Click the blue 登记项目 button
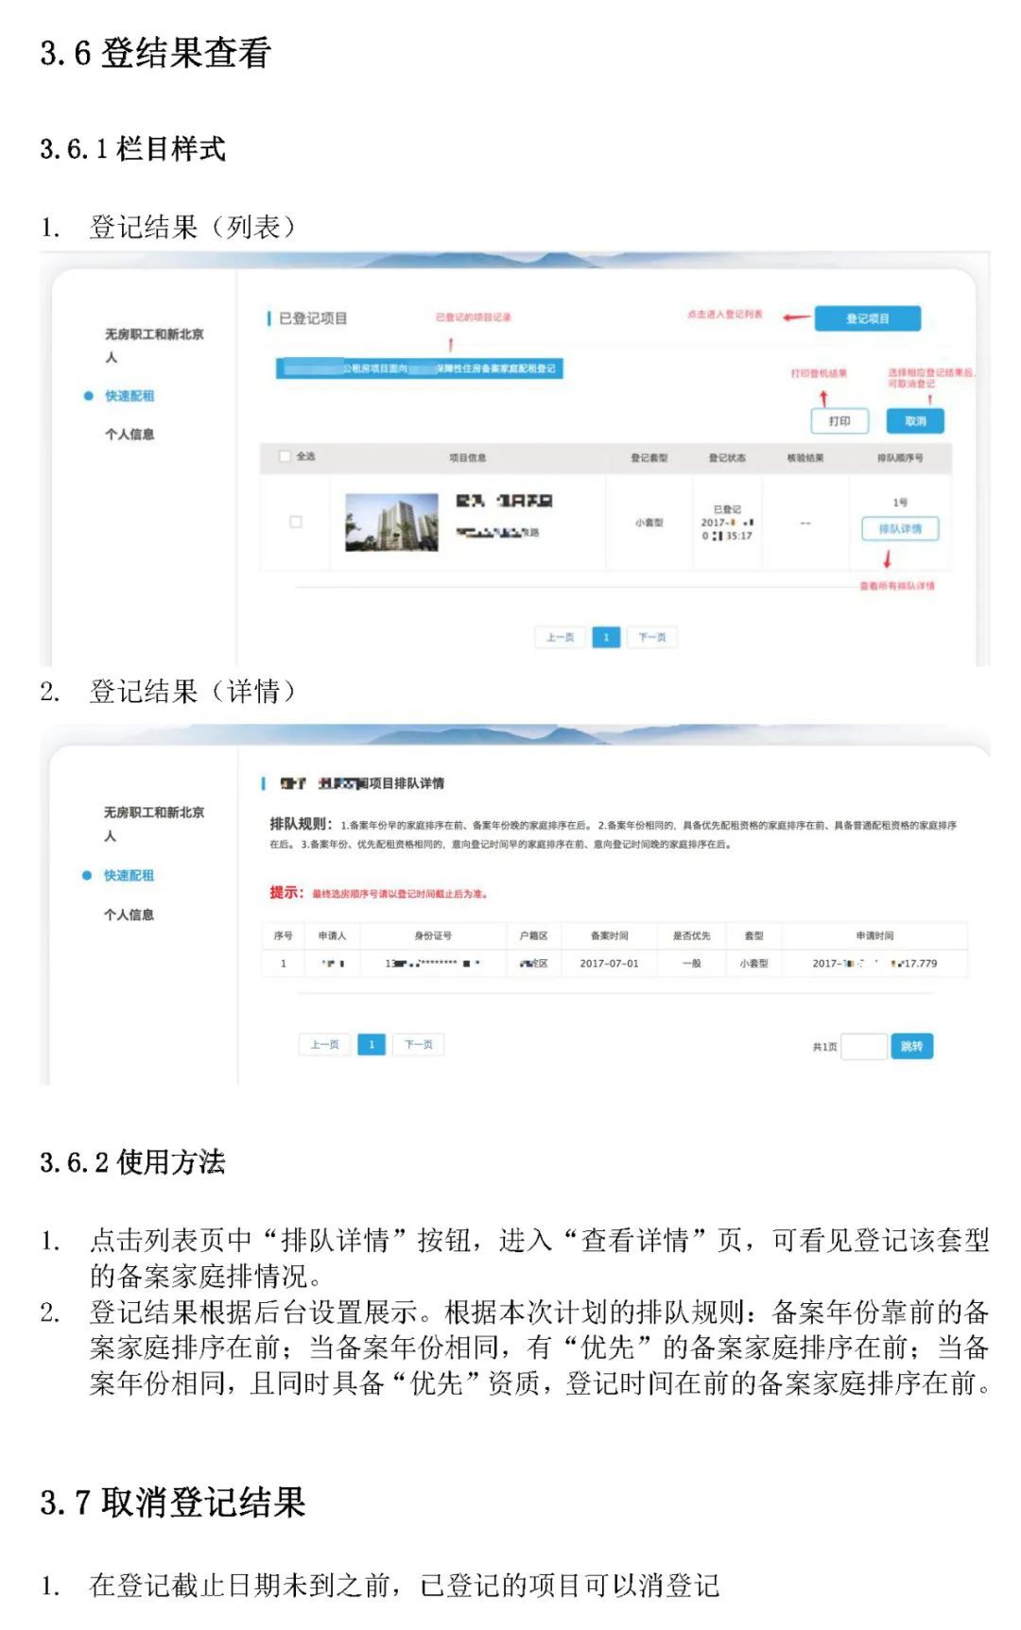 pyautogui.click(x=867, y=318)
